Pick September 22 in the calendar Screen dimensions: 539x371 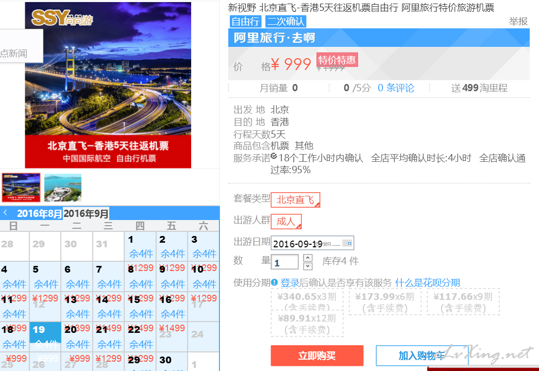(x=140, y=336)
